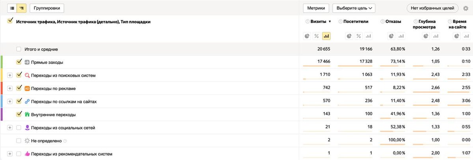Open the Группировки button
The width and height of the screenshot is (473, 160).
point(47,8)
